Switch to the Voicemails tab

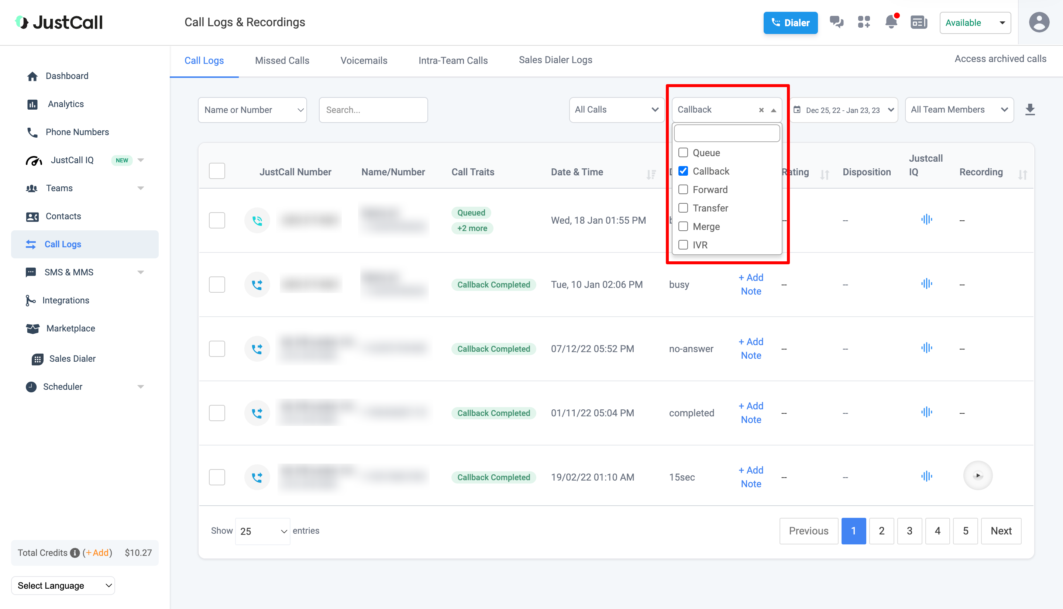click(364, 61)
